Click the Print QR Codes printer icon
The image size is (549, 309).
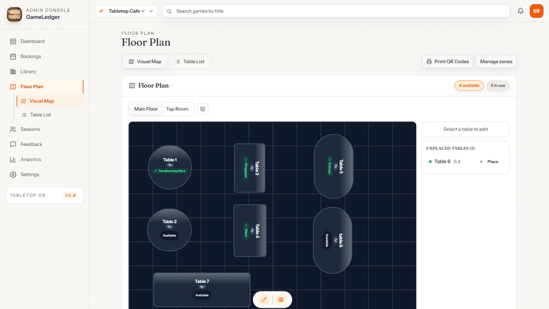coord(429,61)
